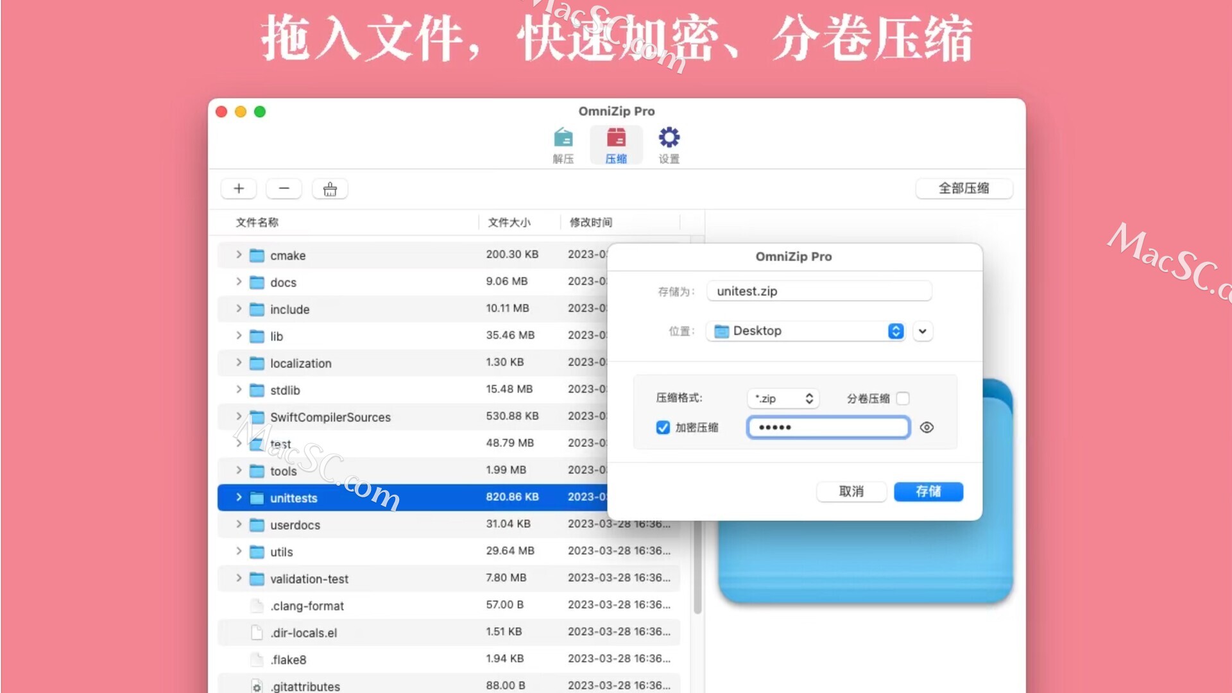The width and height of the screenshot is (1232, 693).
Task: Select the .dir-locals.el file icon
Action: click(257, 633)
